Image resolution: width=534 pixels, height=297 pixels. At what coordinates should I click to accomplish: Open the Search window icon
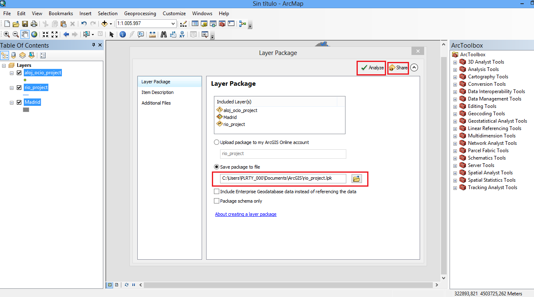(x=213, y=24)
